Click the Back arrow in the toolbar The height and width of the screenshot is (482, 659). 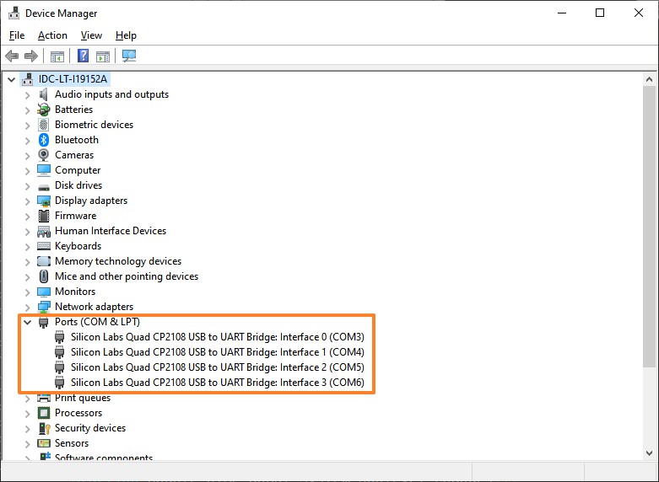coord(12,56)
